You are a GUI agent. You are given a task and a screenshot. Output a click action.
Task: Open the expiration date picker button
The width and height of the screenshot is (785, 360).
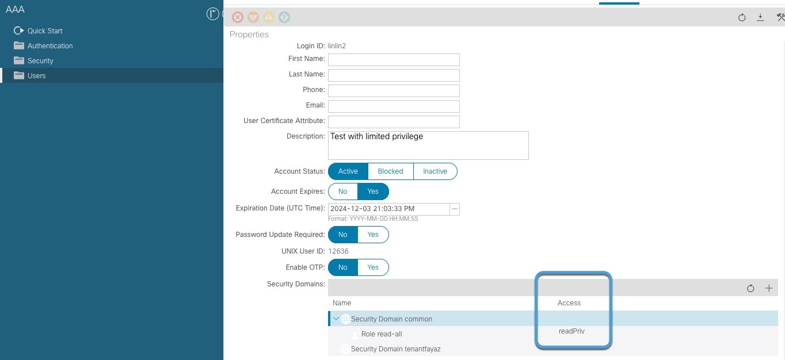pyautogui.click(x=455, y=209)
